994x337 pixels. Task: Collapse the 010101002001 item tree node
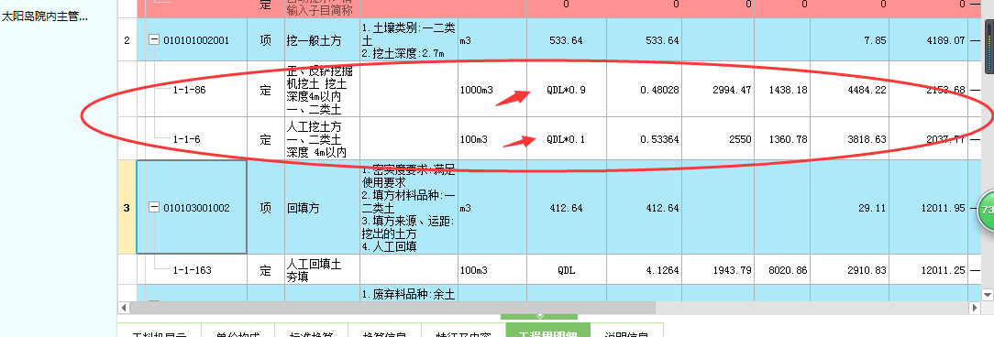[x=154, y=40]
